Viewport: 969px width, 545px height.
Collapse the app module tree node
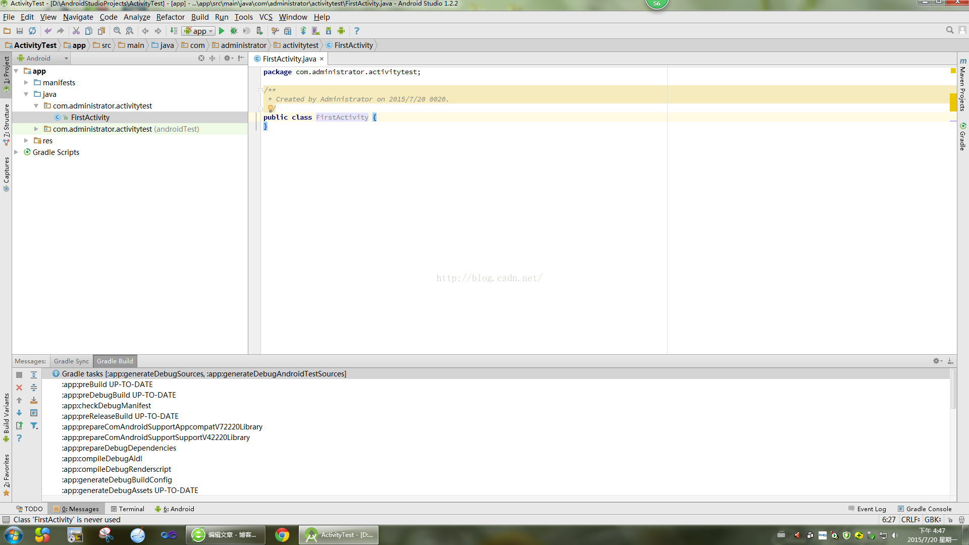17,71
